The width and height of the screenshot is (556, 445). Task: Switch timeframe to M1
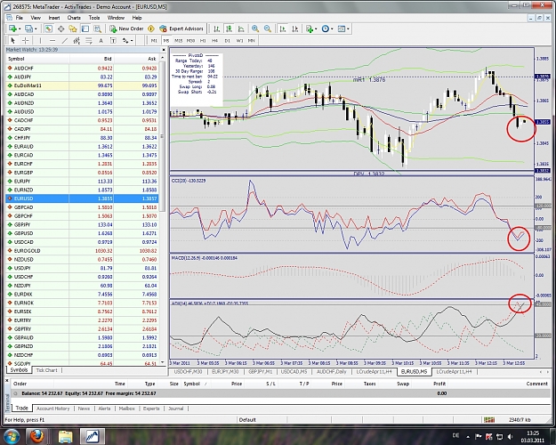154,40
